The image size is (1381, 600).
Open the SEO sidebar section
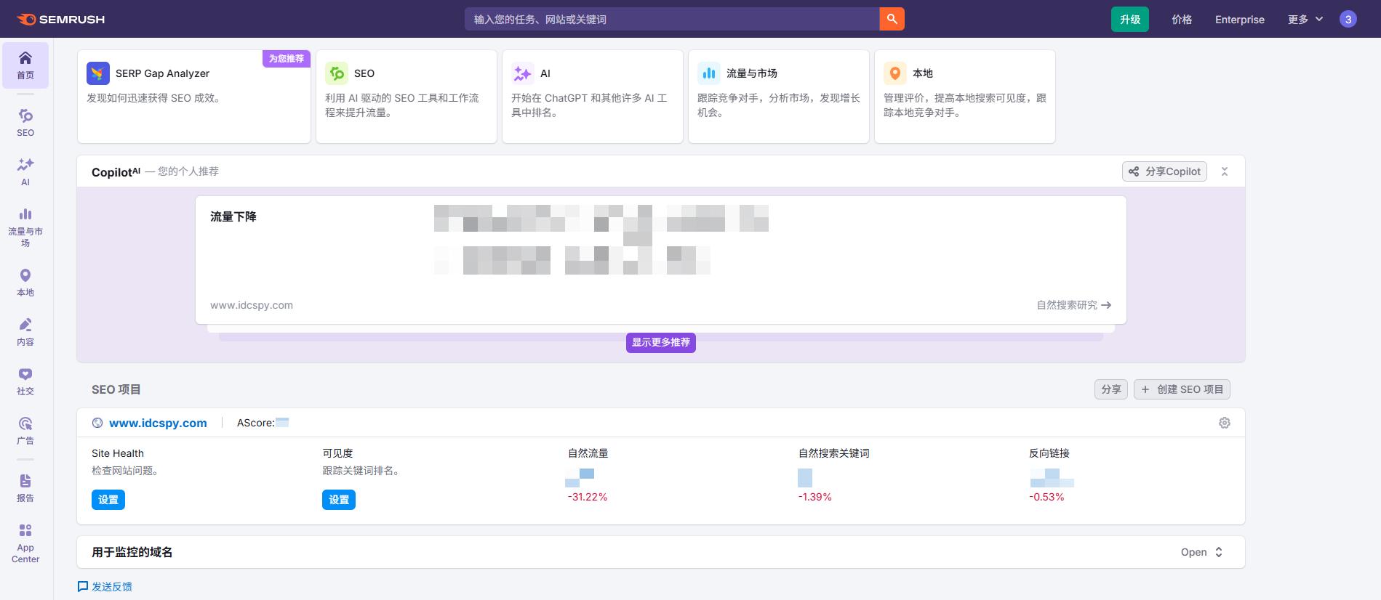click(25, 123)
